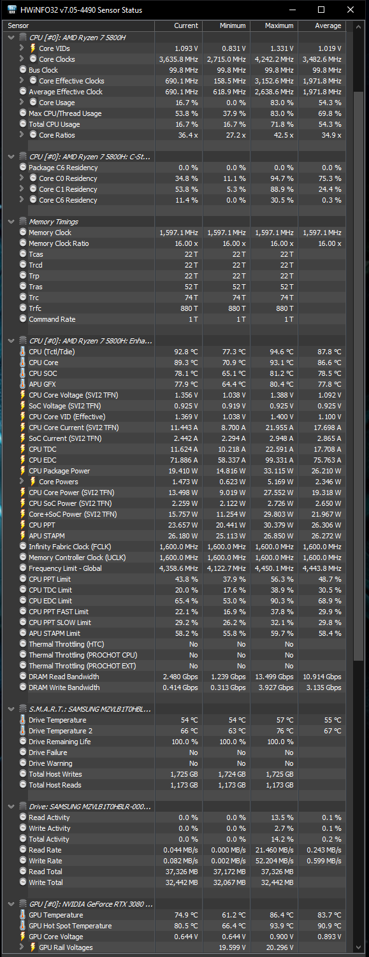Click lightning icon for APU STAPM
The image size is (369, 957).
point(23,536)
